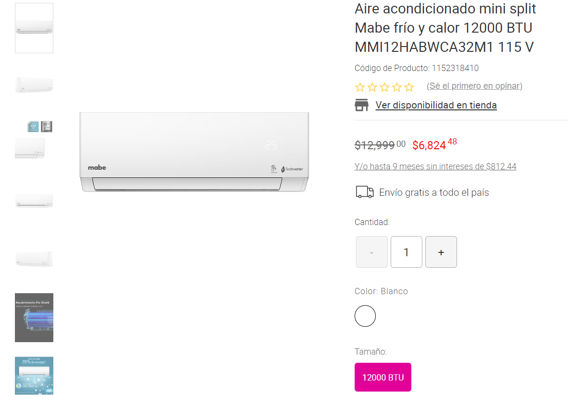Screen dimensions: 568x405
Task: Click the delivery truck icon
Action: (x=365, y=192)
